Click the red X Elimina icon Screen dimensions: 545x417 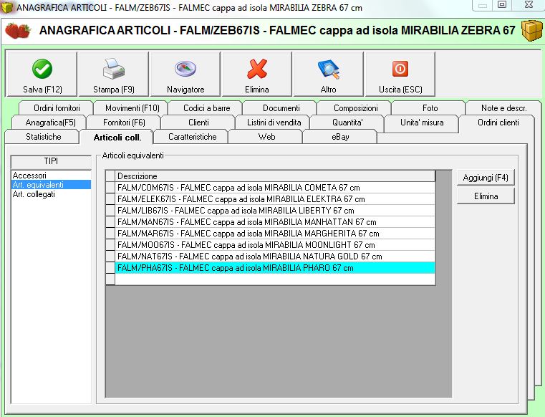pos(257,69)
